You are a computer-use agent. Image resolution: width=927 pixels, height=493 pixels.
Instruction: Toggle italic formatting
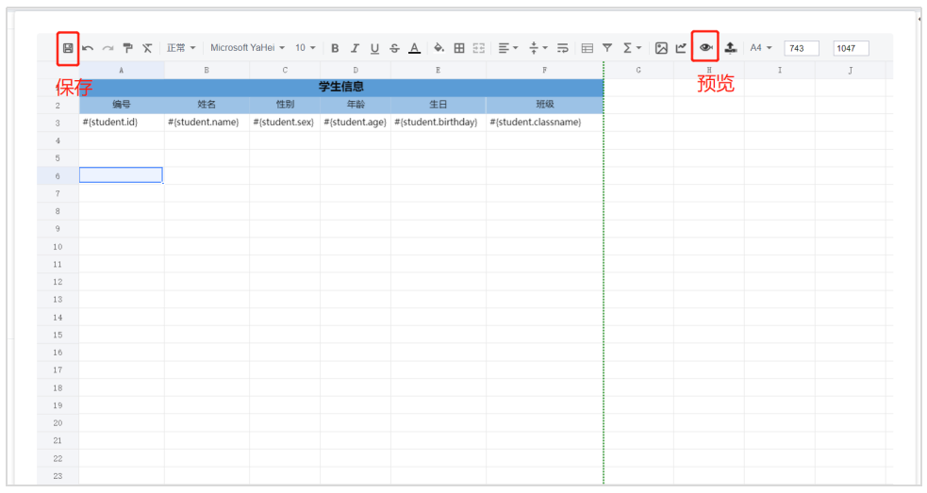tap(355, 48)
